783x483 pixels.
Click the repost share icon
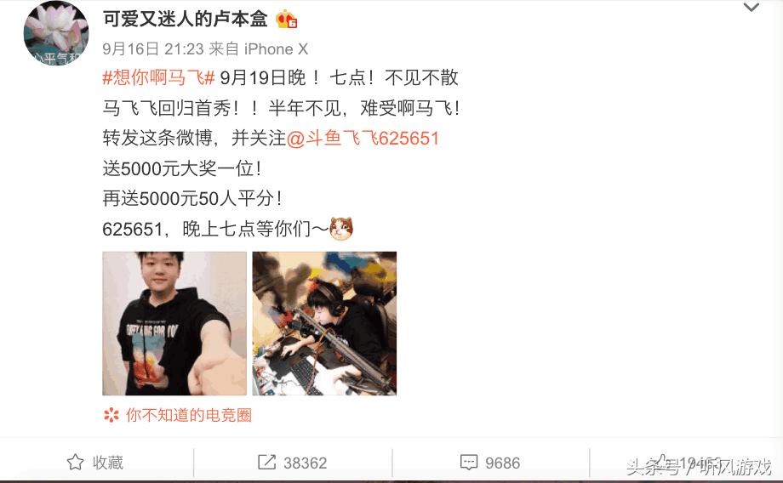tap(266, 462)
